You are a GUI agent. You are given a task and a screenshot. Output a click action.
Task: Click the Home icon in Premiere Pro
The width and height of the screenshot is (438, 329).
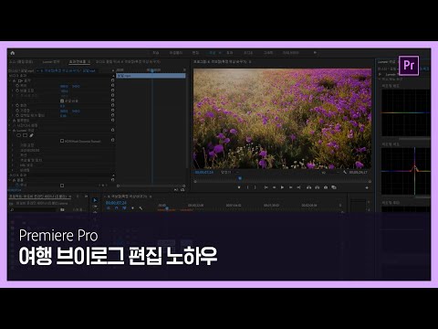[x=13, y=53]
